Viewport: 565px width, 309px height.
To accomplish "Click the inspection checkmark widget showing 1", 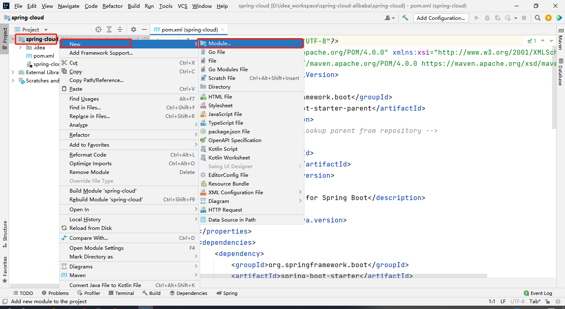I will pos(532,41).
